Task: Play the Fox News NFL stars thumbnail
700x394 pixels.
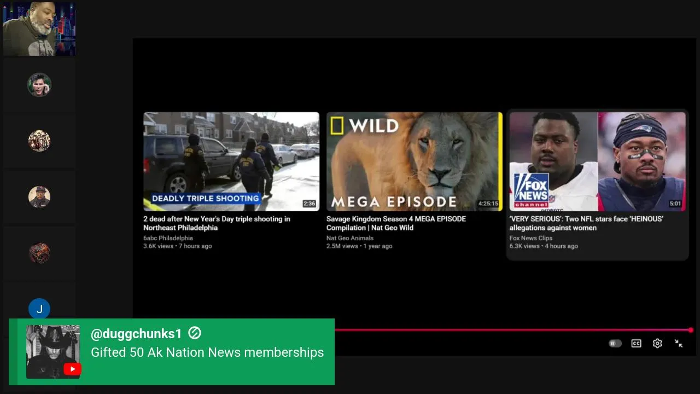Action: (597, 161)
